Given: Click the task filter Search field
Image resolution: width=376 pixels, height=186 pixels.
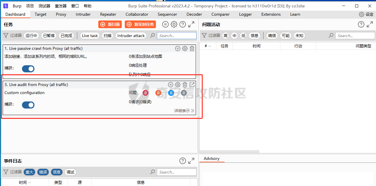Looking at the screenshot, I should pos(177,36).
